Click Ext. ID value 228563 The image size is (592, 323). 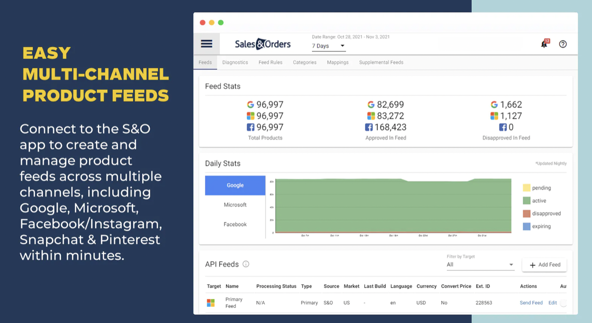[x=484, y=303]
